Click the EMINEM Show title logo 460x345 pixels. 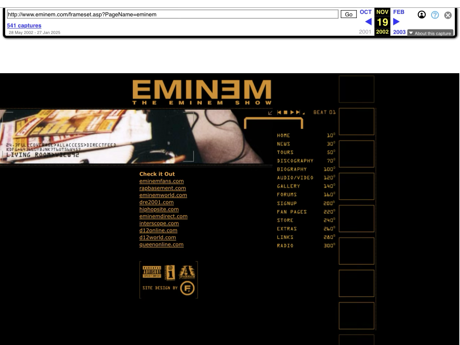tap(202, 92)
